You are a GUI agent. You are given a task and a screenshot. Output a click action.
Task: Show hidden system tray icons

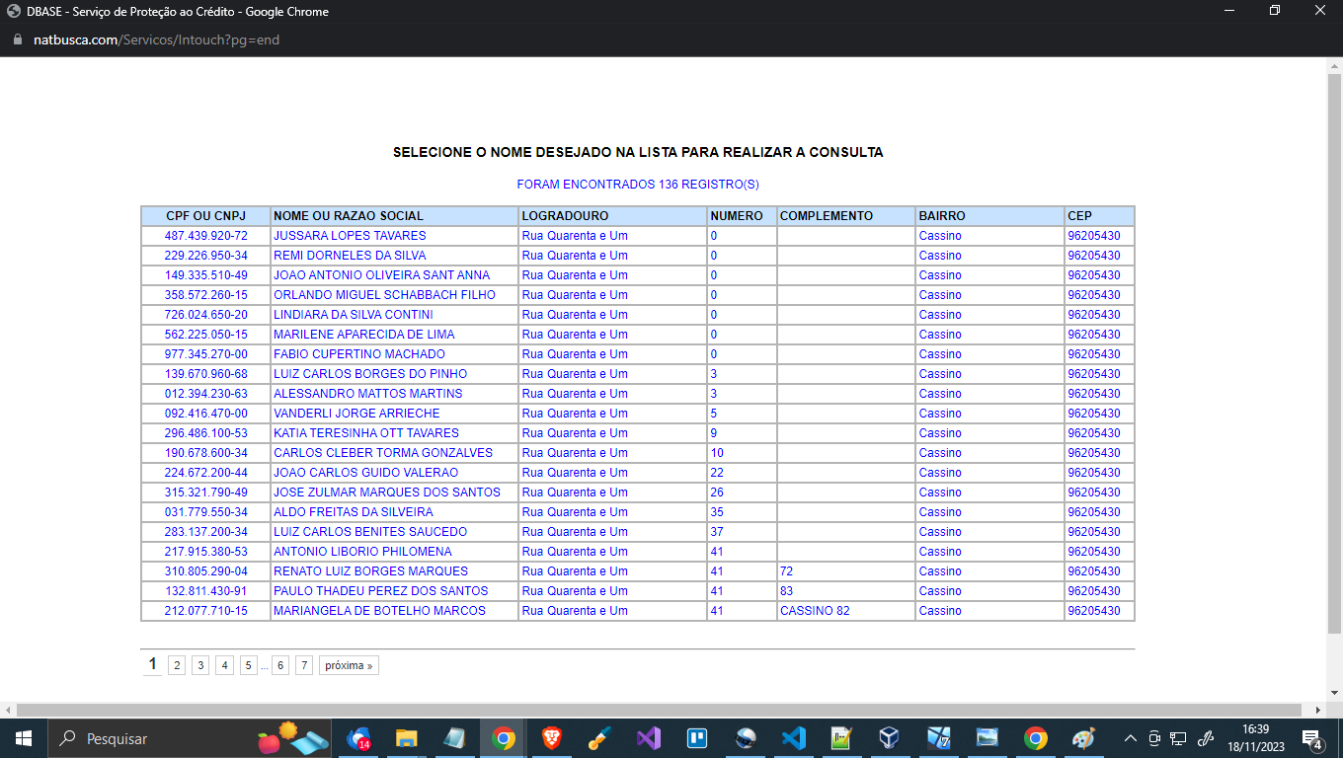1130,738
